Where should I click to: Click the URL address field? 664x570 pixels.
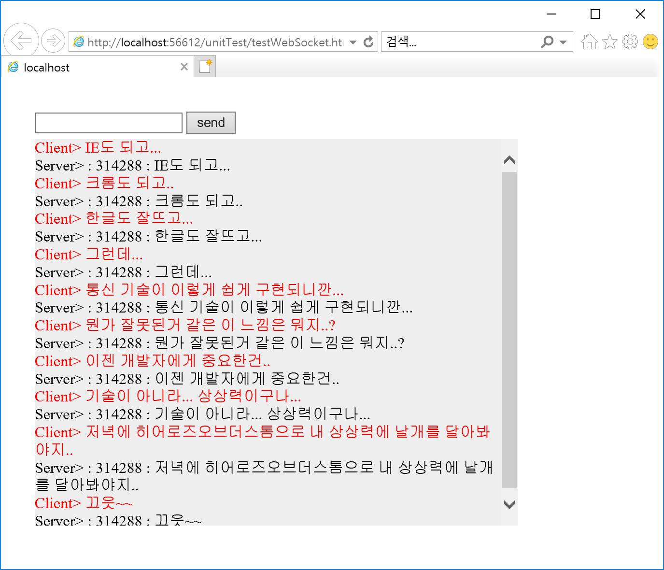point(215,43)
